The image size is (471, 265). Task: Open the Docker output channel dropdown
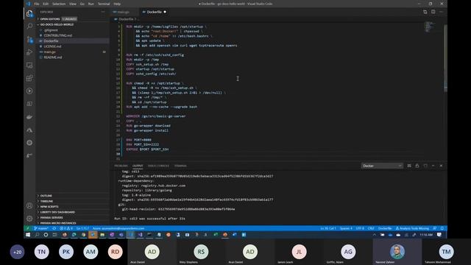click(382, 166)
